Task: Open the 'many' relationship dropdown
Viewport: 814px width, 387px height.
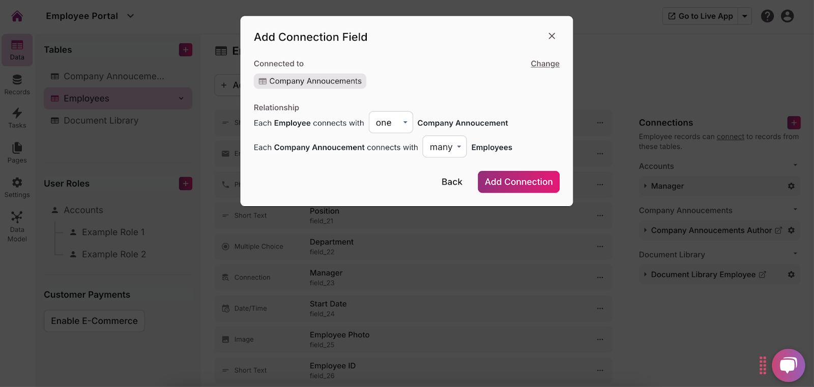Action: (445, 147)
